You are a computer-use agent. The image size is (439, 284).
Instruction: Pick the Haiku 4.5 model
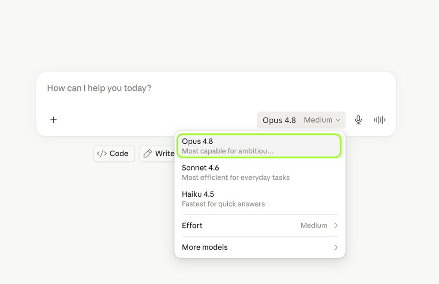259,199
